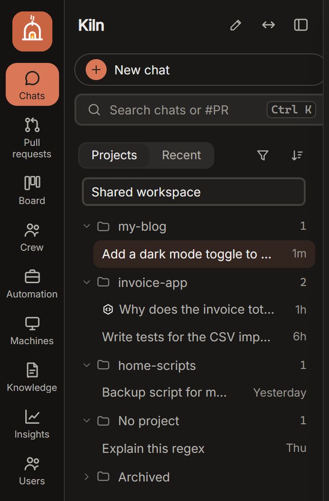Click the Thu timestamp on regex chat
Image resolution: width=329 pixels, height=501 pixels.
coord(297,447)
